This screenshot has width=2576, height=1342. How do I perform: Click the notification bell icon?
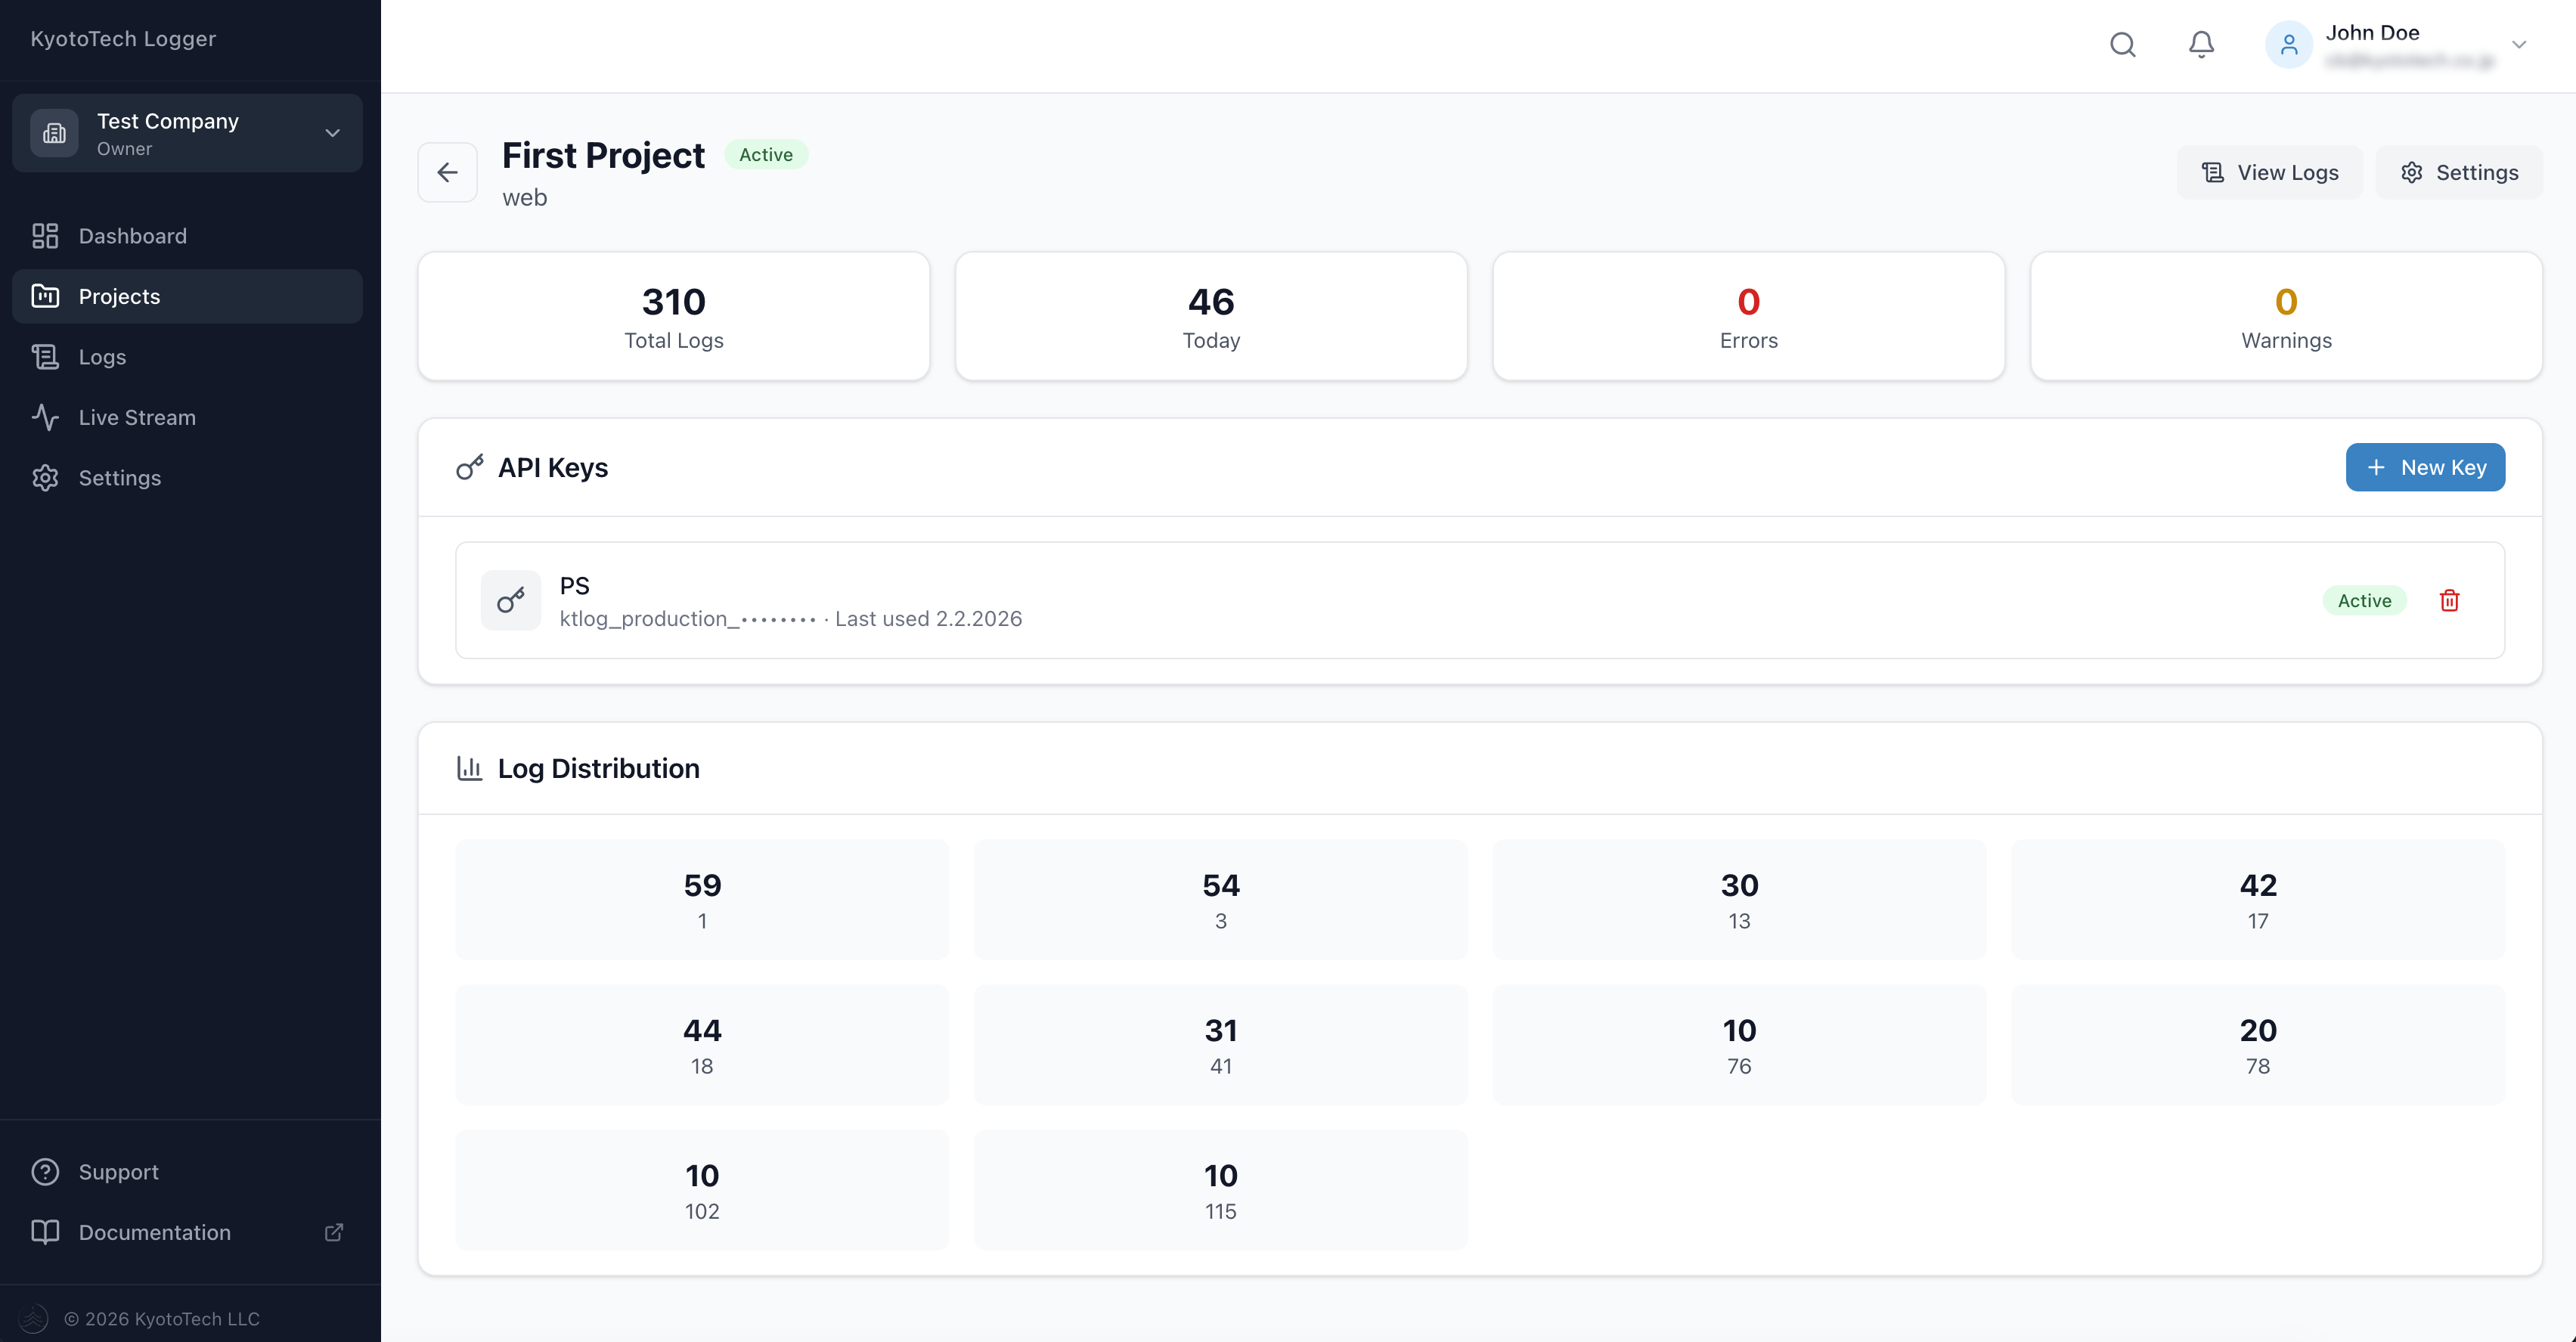point(2200,44)
